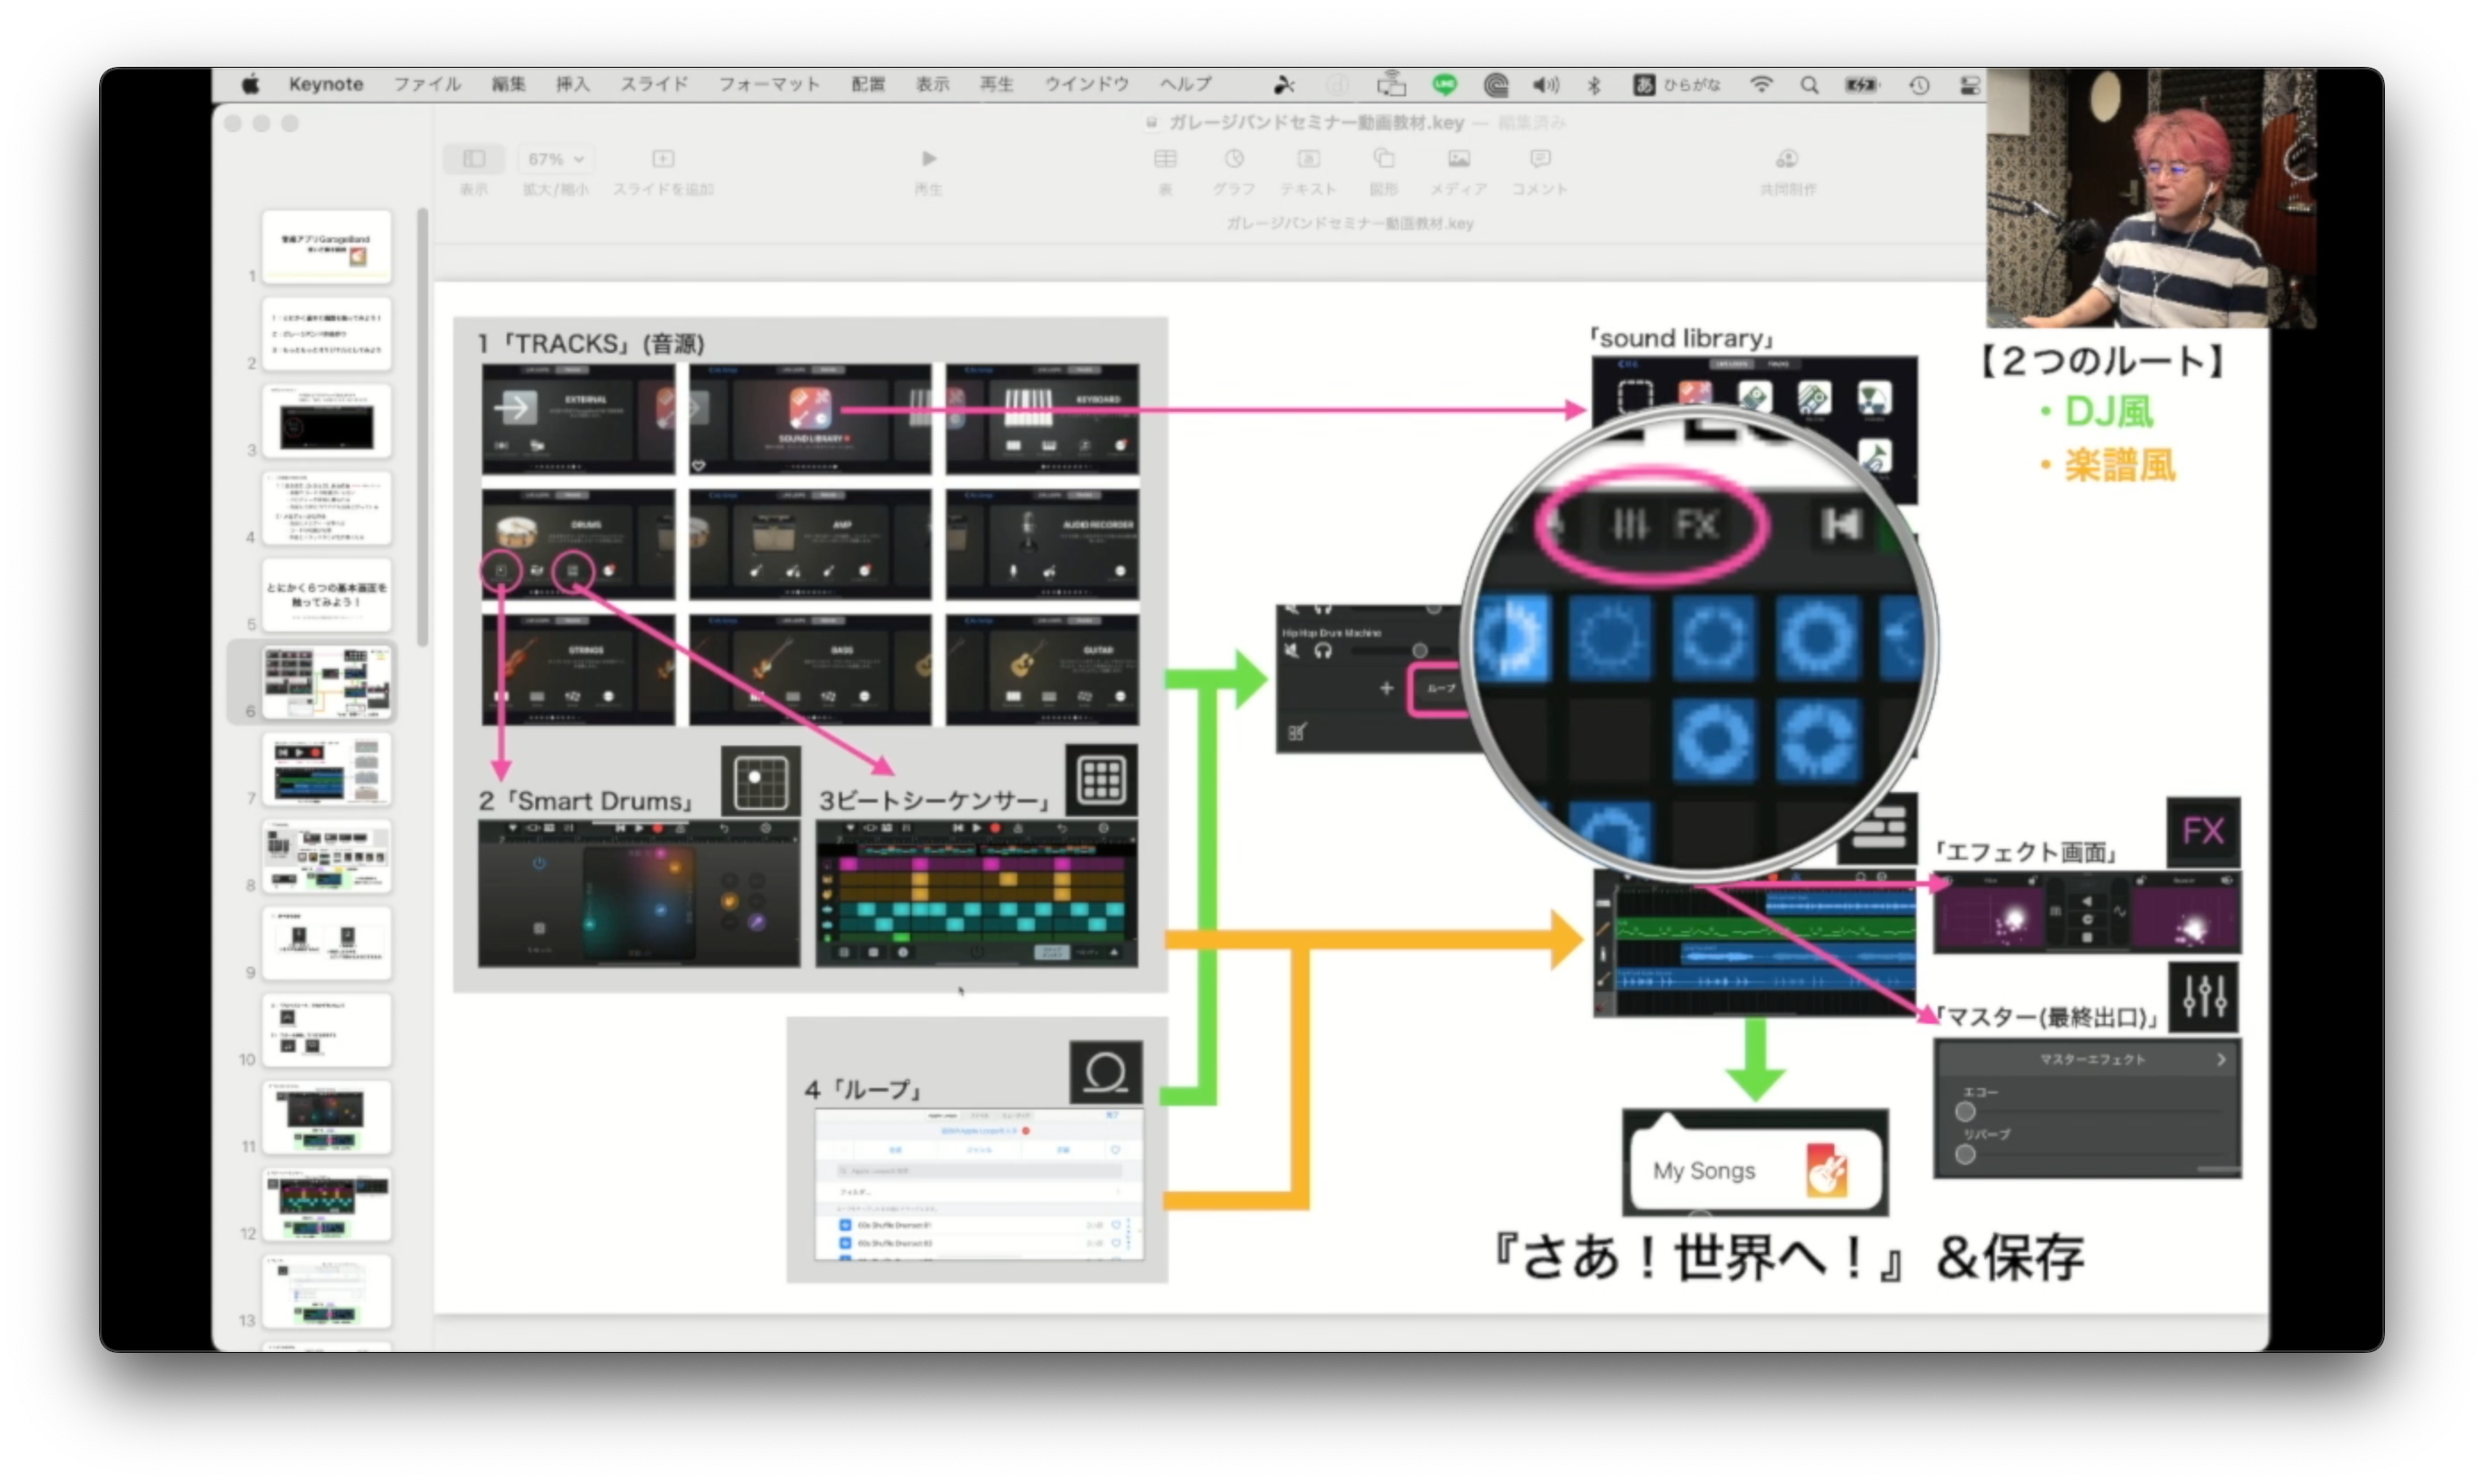Click the コメント comment icon
Image resolution: width=2484 pixels, height=1484 pixels.
click(1540, 159)
